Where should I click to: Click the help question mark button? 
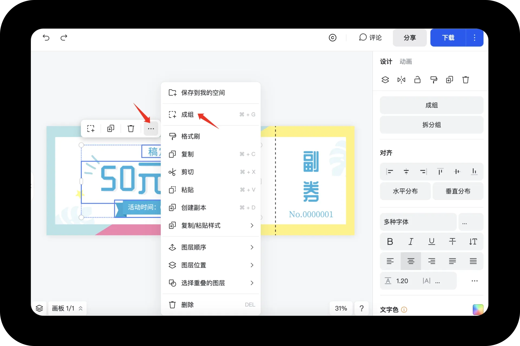pyautogui.click(x=361, y=308)
